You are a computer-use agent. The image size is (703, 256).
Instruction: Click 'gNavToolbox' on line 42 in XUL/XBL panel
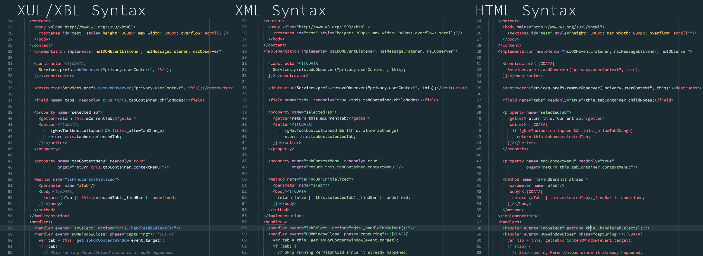(66, 131)
